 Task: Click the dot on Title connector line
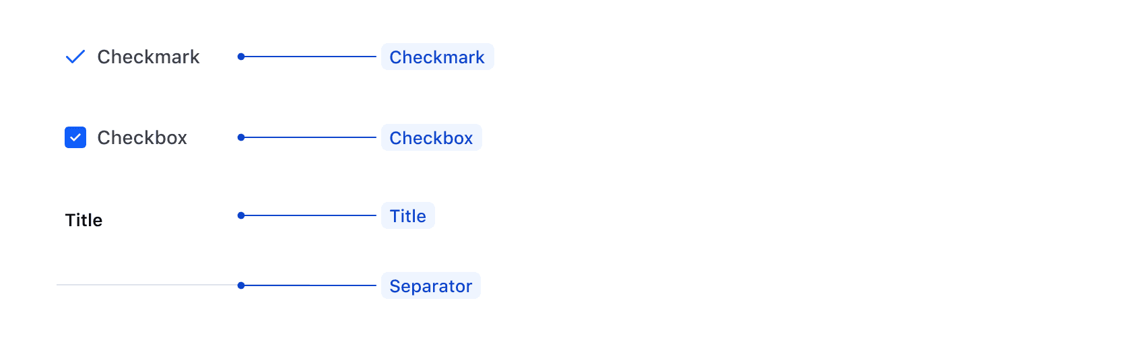point(241,215)
